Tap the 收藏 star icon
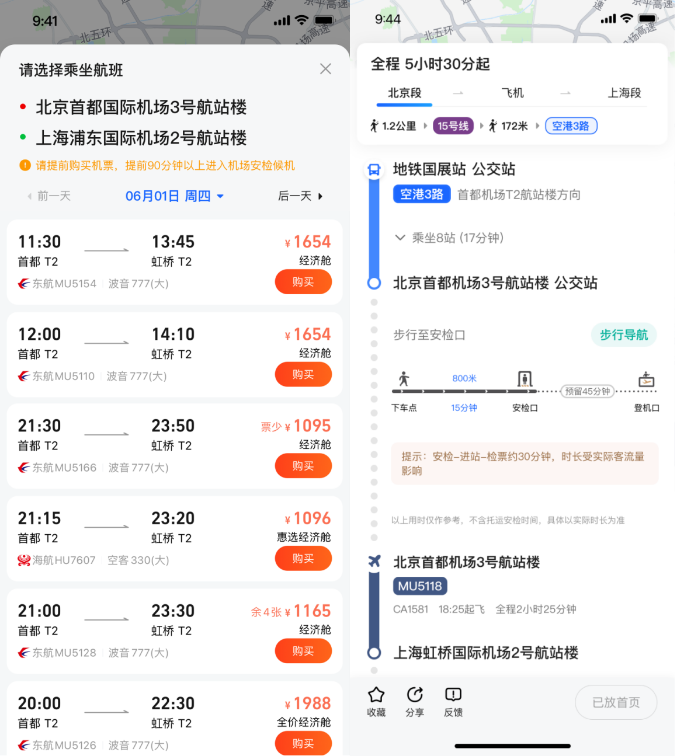Viewport: 677px width, 756px height. [x=376, y=695]
